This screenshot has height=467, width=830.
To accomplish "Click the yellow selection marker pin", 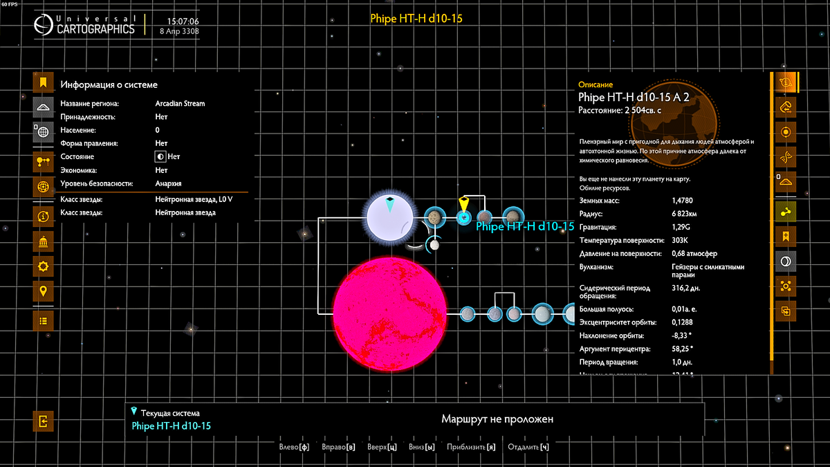I will [x=464, y=204].
